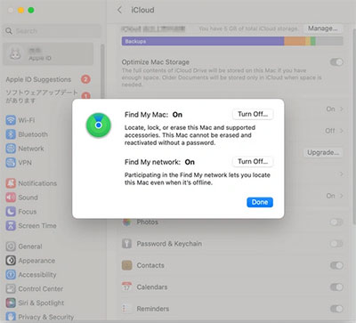356x323 pixels.
Task: Click the Privacy & Security hand icon
Action: tap(11, 317)
